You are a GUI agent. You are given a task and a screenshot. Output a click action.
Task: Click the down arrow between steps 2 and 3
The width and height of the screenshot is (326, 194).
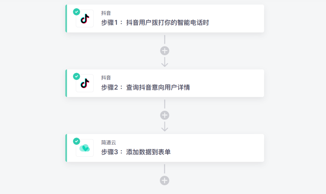(x=165, y=127)
